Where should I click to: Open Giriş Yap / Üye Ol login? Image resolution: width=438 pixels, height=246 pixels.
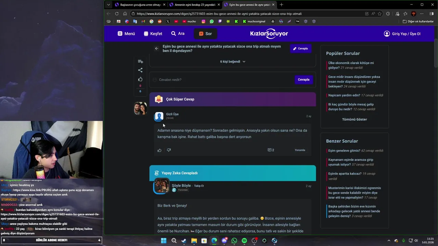point(402,34)
